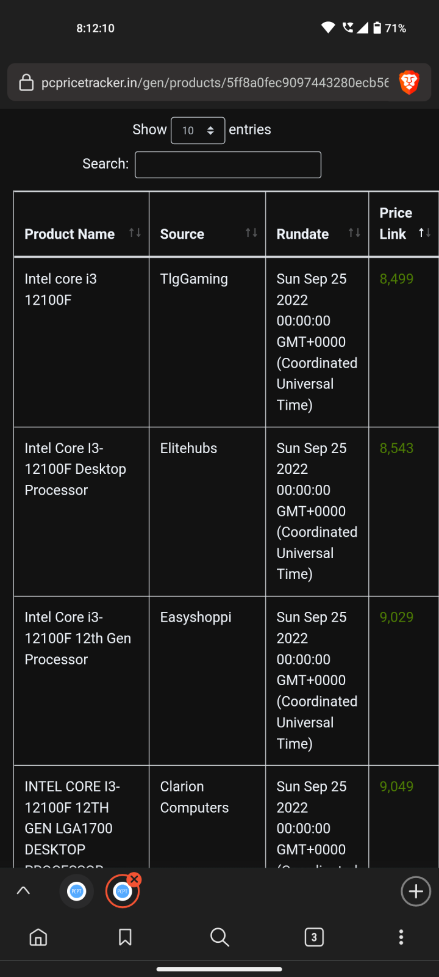Go to the browser home icon
The width and height of the screenshot is (439, 977).
pyautogui.click(x=38, y=937)
